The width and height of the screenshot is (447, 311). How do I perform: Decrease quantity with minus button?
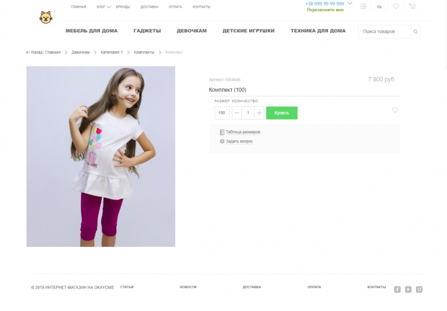coord(236,113)
